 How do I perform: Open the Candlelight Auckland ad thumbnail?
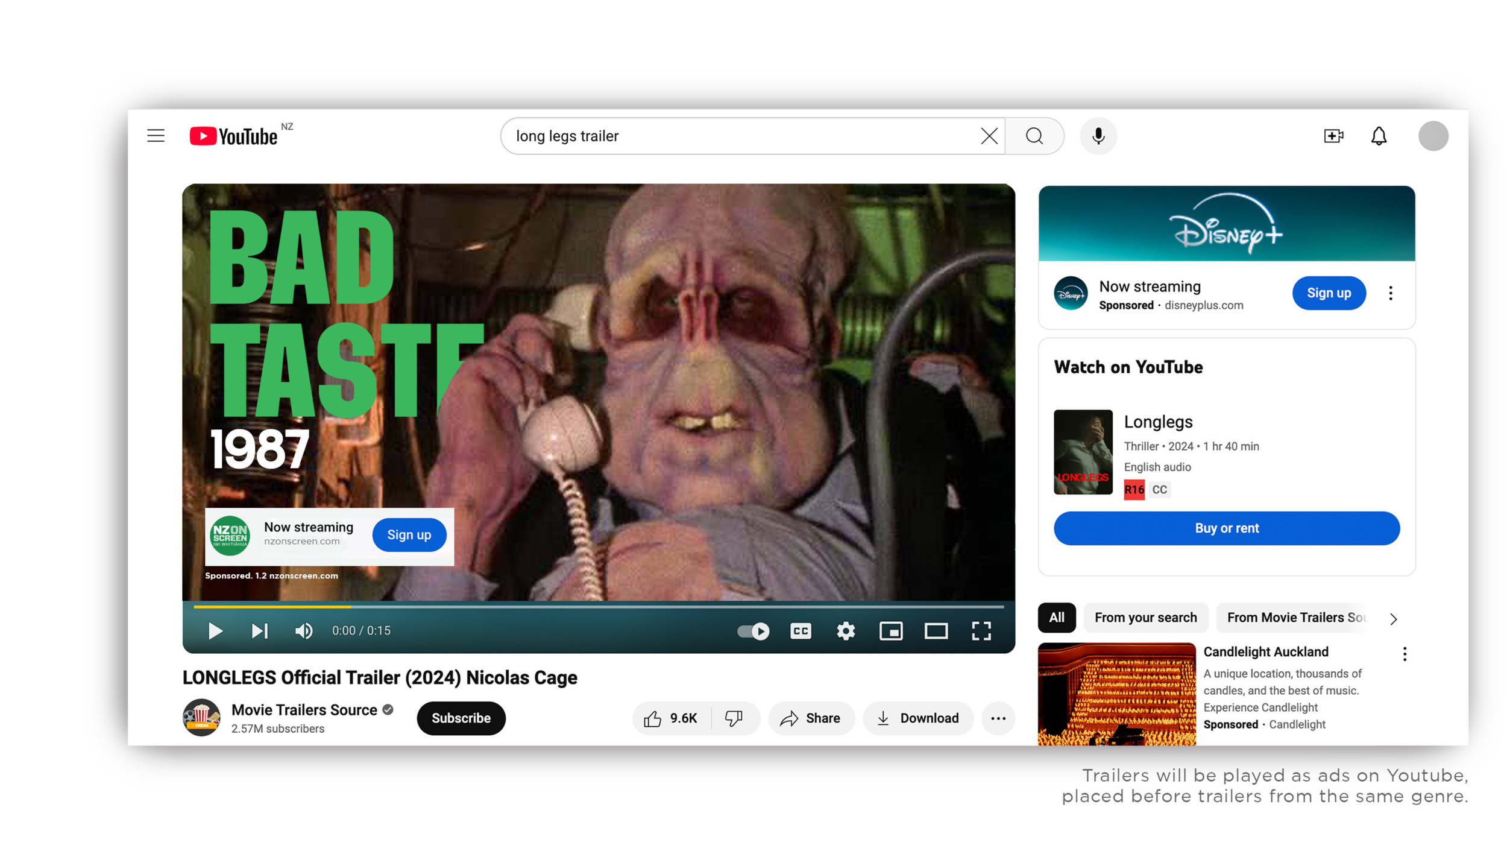pyautogui.click(x=1116, y=694)
